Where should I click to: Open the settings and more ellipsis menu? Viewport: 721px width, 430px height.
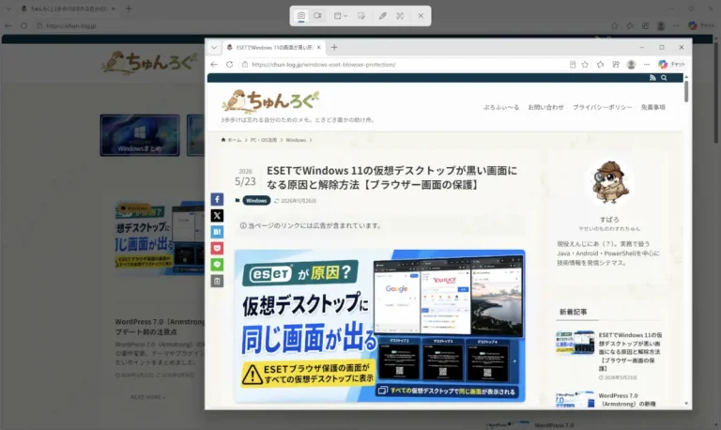tap(647, 65)
